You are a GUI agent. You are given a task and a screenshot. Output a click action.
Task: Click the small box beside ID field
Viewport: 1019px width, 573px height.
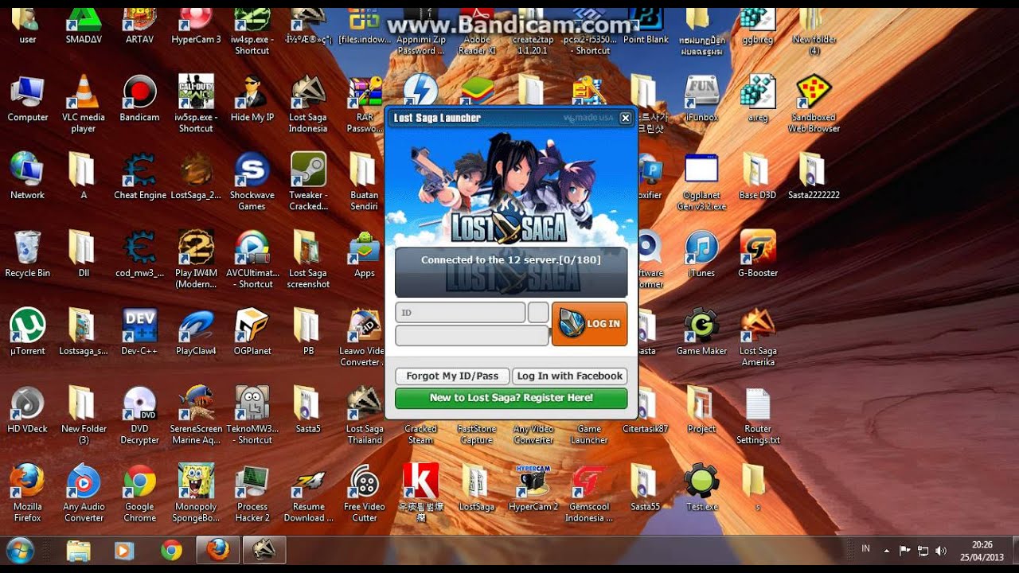[x=538, y=312]
